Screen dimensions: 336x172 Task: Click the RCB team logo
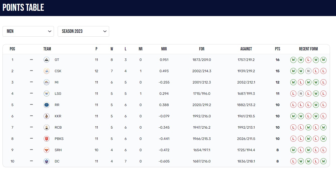[46, 127]
